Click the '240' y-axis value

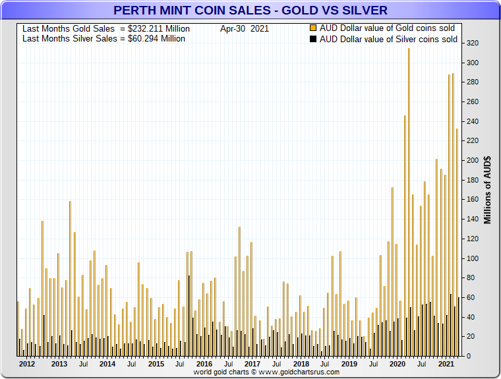(x=473, y=121)
